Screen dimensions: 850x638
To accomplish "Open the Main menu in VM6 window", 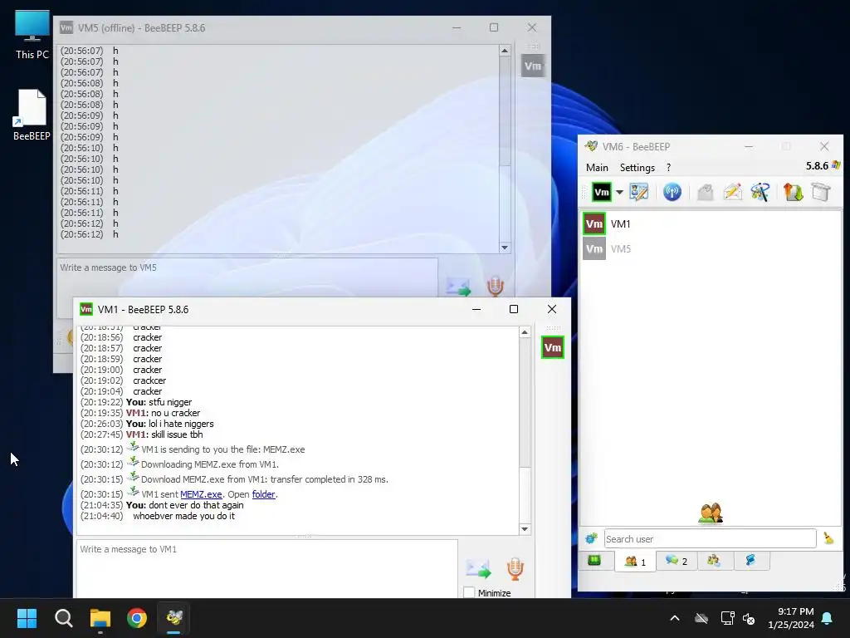I will point(597,168).
